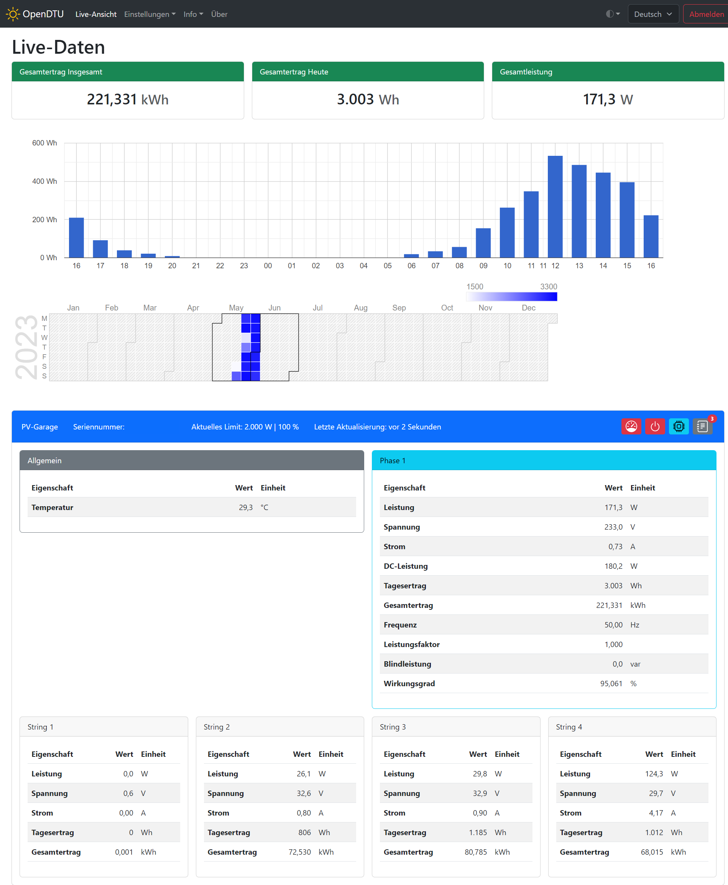The width and height of the screenshot is (728, 885).
Task: Click the Gesamtertrag Heute card header
Action: [367, 72]
